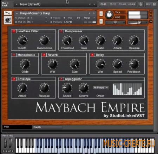Load previous instrument preset arrow
The height and width of the screenshot is (154, 158).
click(x=90, y=13)
